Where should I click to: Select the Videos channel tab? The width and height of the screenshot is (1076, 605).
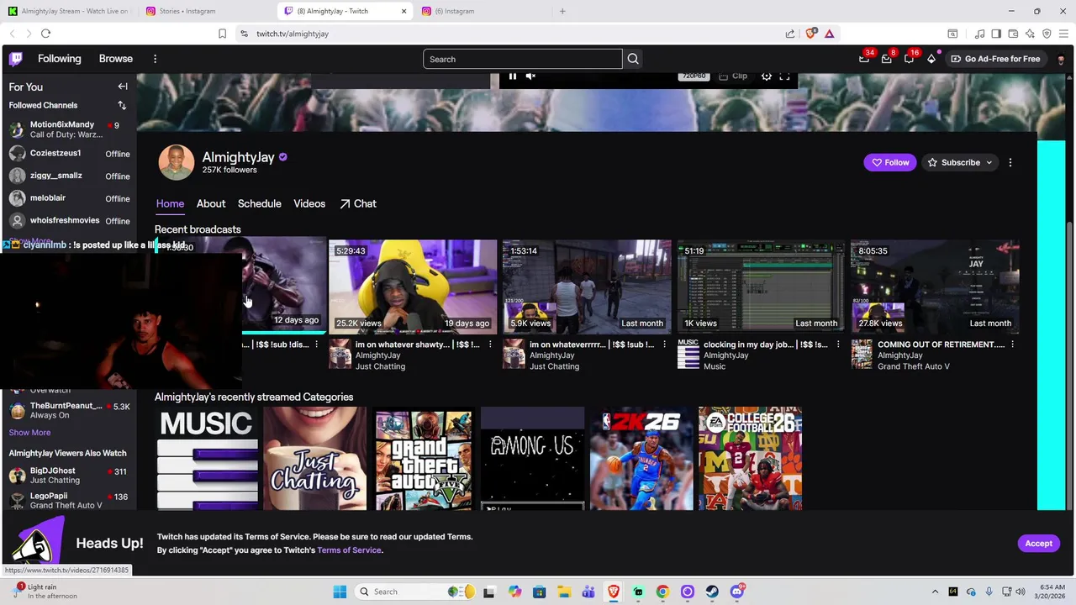pos(309,203)
